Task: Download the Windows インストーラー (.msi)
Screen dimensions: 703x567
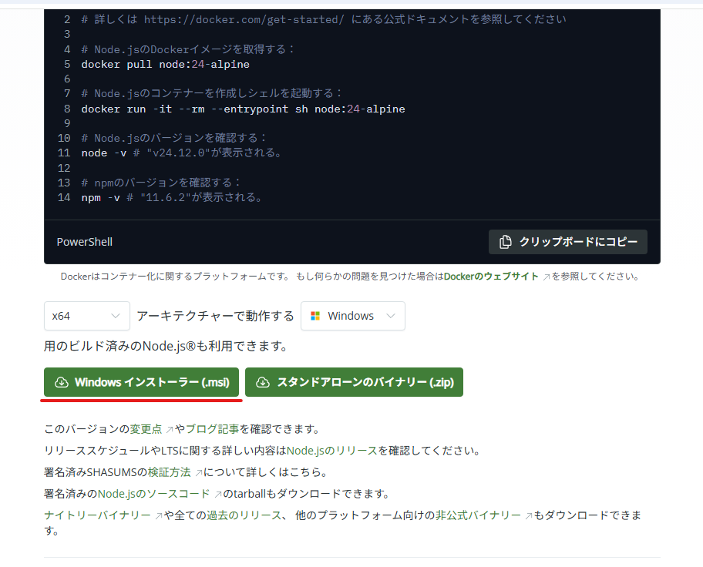Action: 141,382
